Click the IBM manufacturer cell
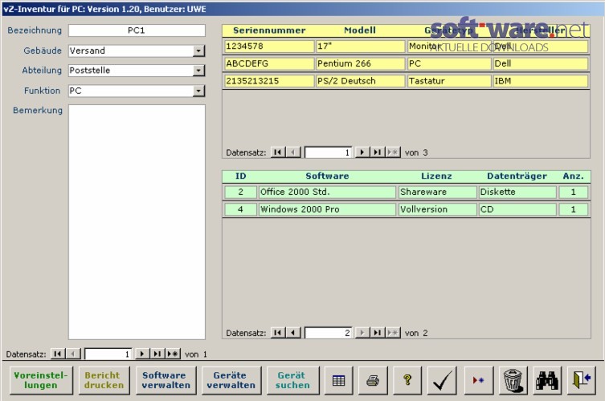The width and height of the screenshot is (605, 401). click(x=541, y=81)
